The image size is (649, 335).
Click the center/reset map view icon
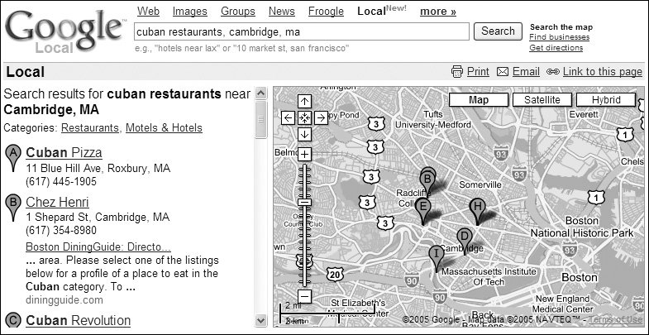[304, 117]
